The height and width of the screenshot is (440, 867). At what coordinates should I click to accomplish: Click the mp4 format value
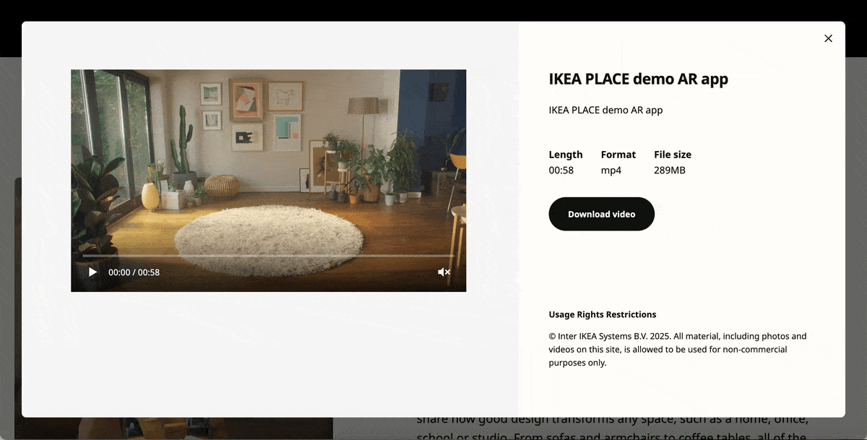tap(611, 171)
